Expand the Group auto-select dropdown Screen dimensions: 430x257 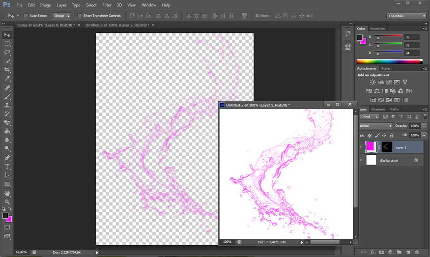coord(61,16)
